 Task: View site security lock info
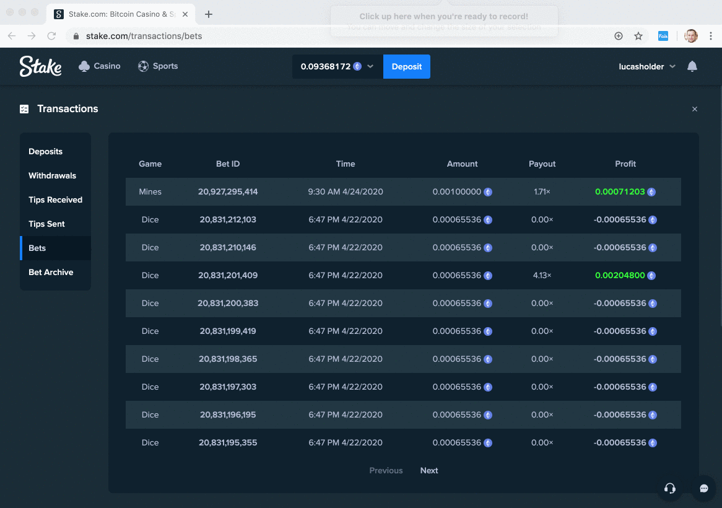76,36
